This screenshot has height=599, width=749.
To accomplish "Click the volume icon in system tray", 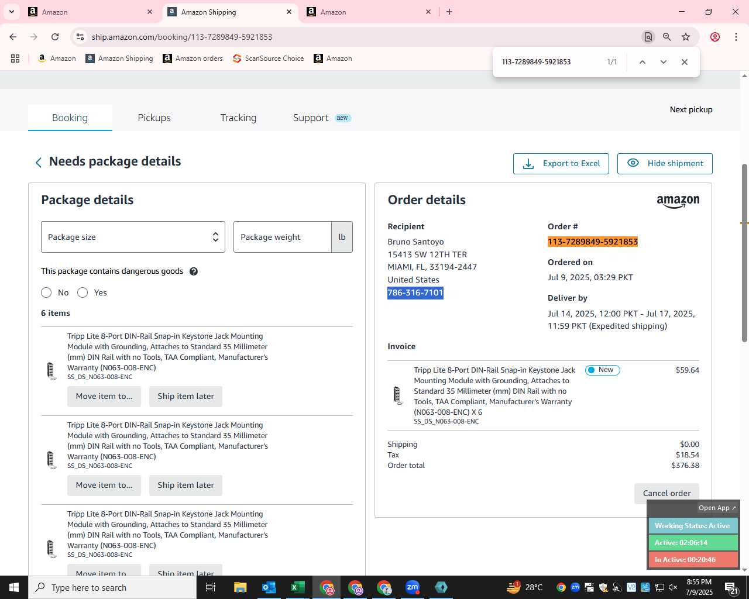I will pyautogui.click(x=673, y=587).
